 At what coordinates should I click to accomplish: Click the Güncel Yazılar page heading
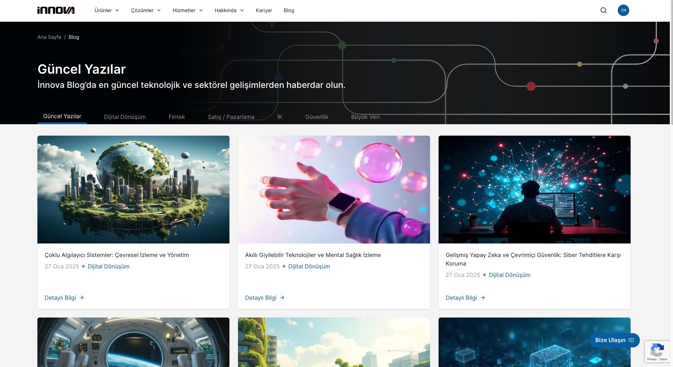pyautogui.click(x=82, y=69)
